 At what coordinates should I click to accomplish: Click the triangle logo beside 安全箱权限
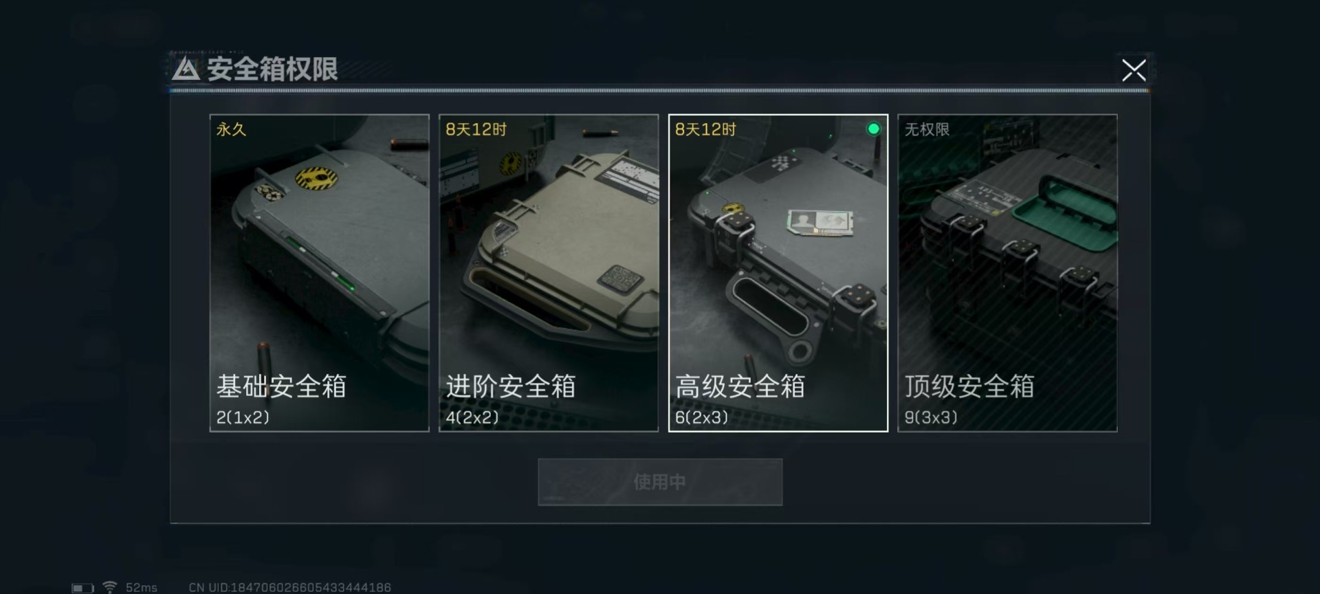[x=186, y=69]
